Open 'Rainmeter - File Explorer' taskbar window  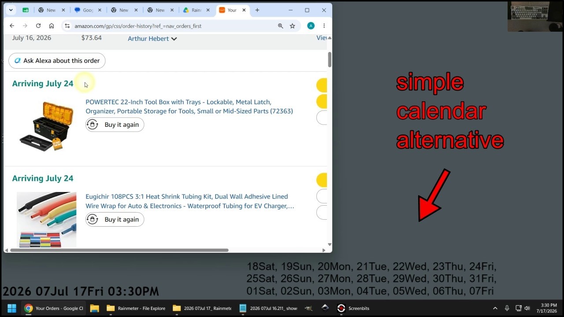coord(136,308)
